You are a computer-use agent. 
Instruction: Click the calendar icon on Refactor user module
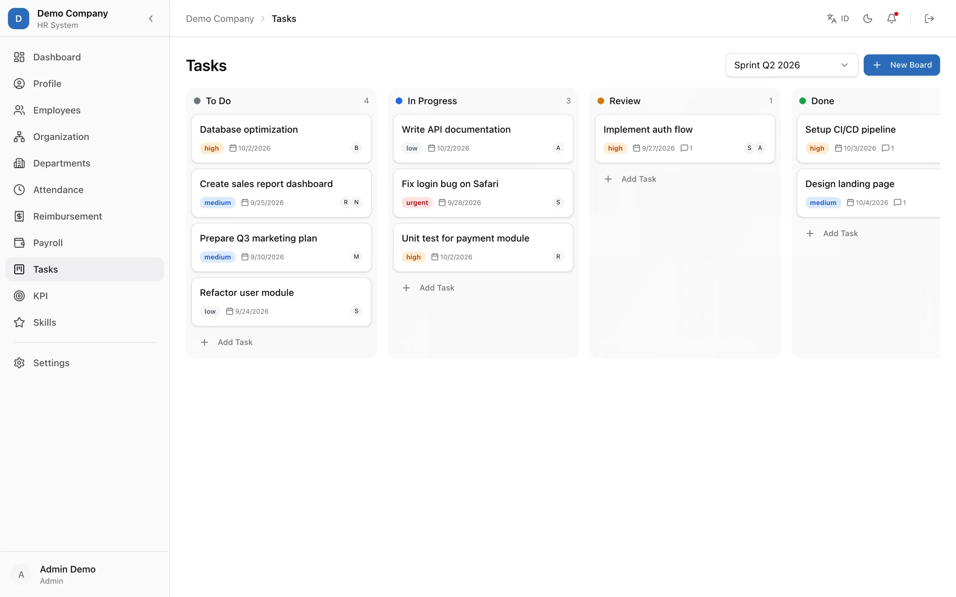pyautogui.click(x=229, y=311)
